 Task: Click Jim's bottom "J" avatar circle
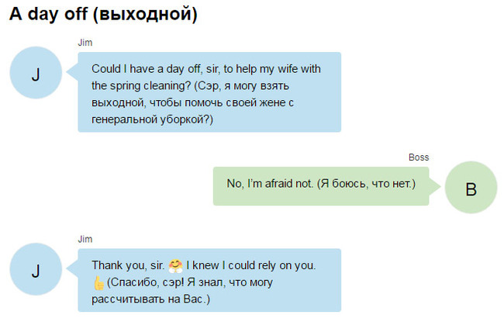[x=36, y=271]
